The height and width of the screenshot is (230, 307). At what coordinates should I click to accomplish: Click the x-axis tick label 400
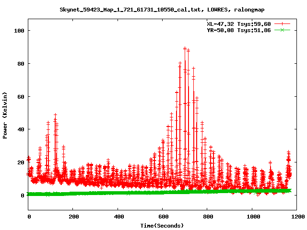click(x=118, y=217)
